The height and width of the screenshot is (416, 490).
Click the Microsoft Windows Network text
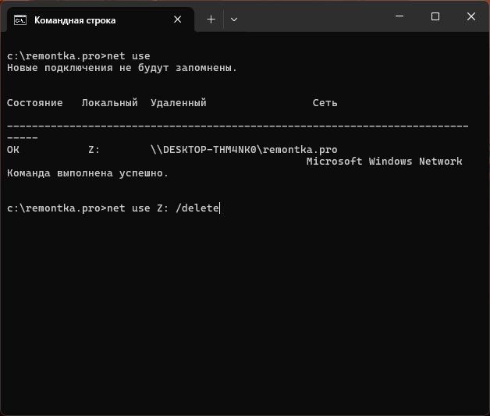[x=385, y=162]
